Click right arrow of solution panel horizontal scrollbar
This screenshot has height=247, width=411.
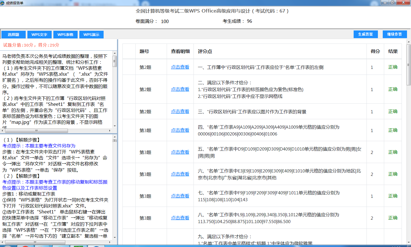[x=110, y=242]
